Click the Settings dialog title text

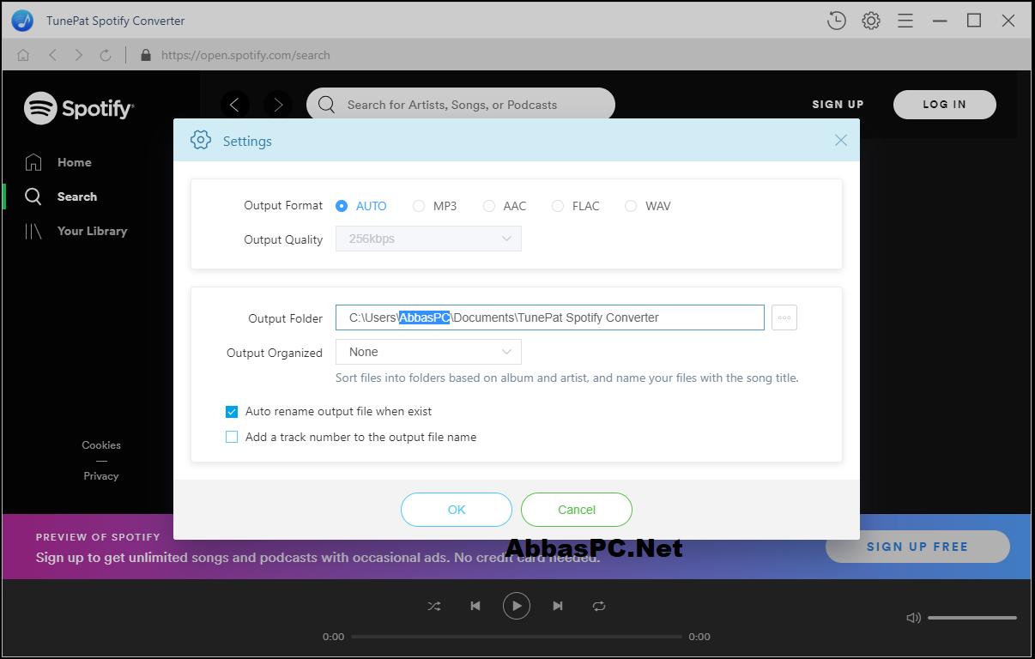point(247,141)
